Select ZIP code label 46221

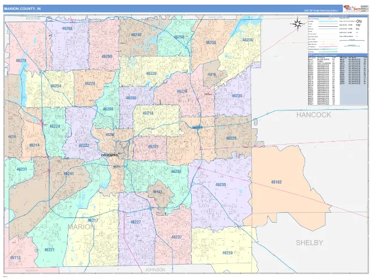(x=49, y=249)
